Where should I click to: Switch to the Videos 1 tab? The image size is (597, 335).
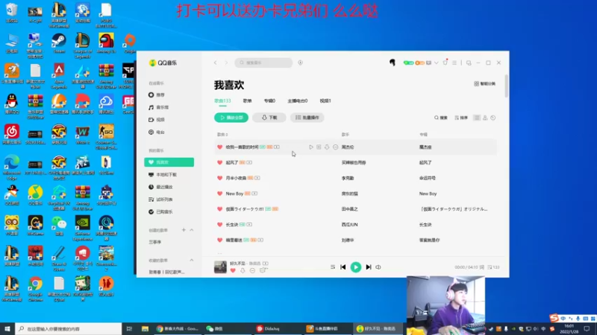pyautogui.click(x=325, y=101)
